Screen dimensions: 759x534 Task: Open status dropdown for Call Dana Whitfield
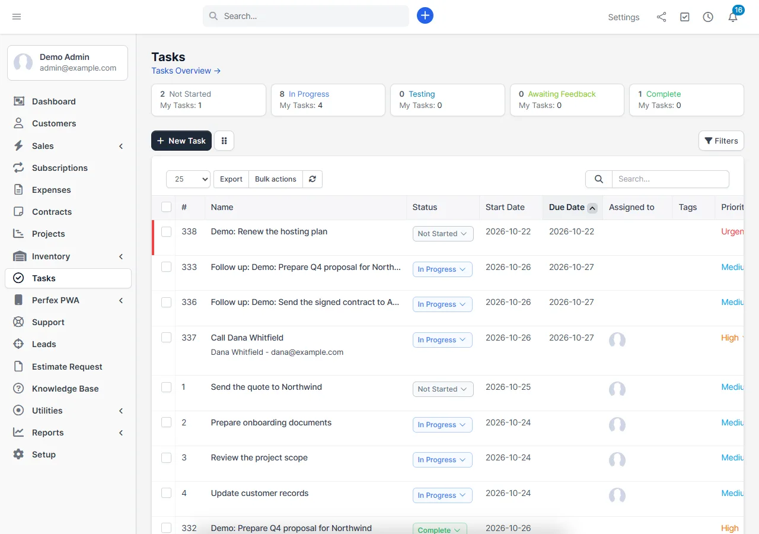coord(442,340)
